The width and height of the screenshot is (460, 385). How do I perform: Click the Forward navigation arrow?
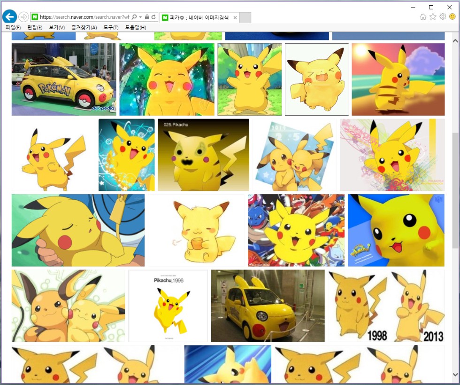pyautogui.click(x=23, y=17)
